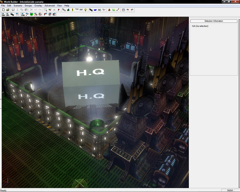Toggle SPL spline visibility
The image size is (240, 192).
coord(8,14)
